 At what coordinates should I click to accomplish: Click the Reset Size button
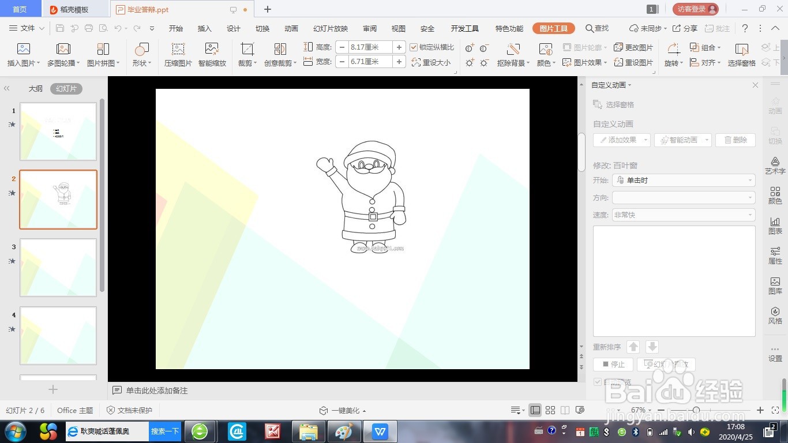pos(431,62)
